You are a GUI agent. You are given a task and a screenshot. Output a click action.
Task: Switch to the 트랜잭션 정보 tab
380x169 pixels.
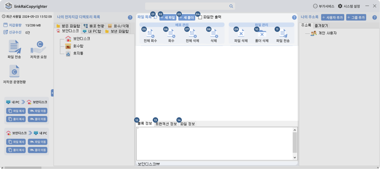166,124
